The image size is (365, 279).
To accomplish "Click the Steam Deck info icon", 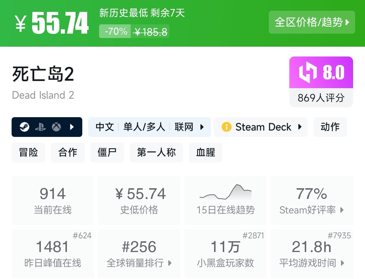I will tap(226, 127).
